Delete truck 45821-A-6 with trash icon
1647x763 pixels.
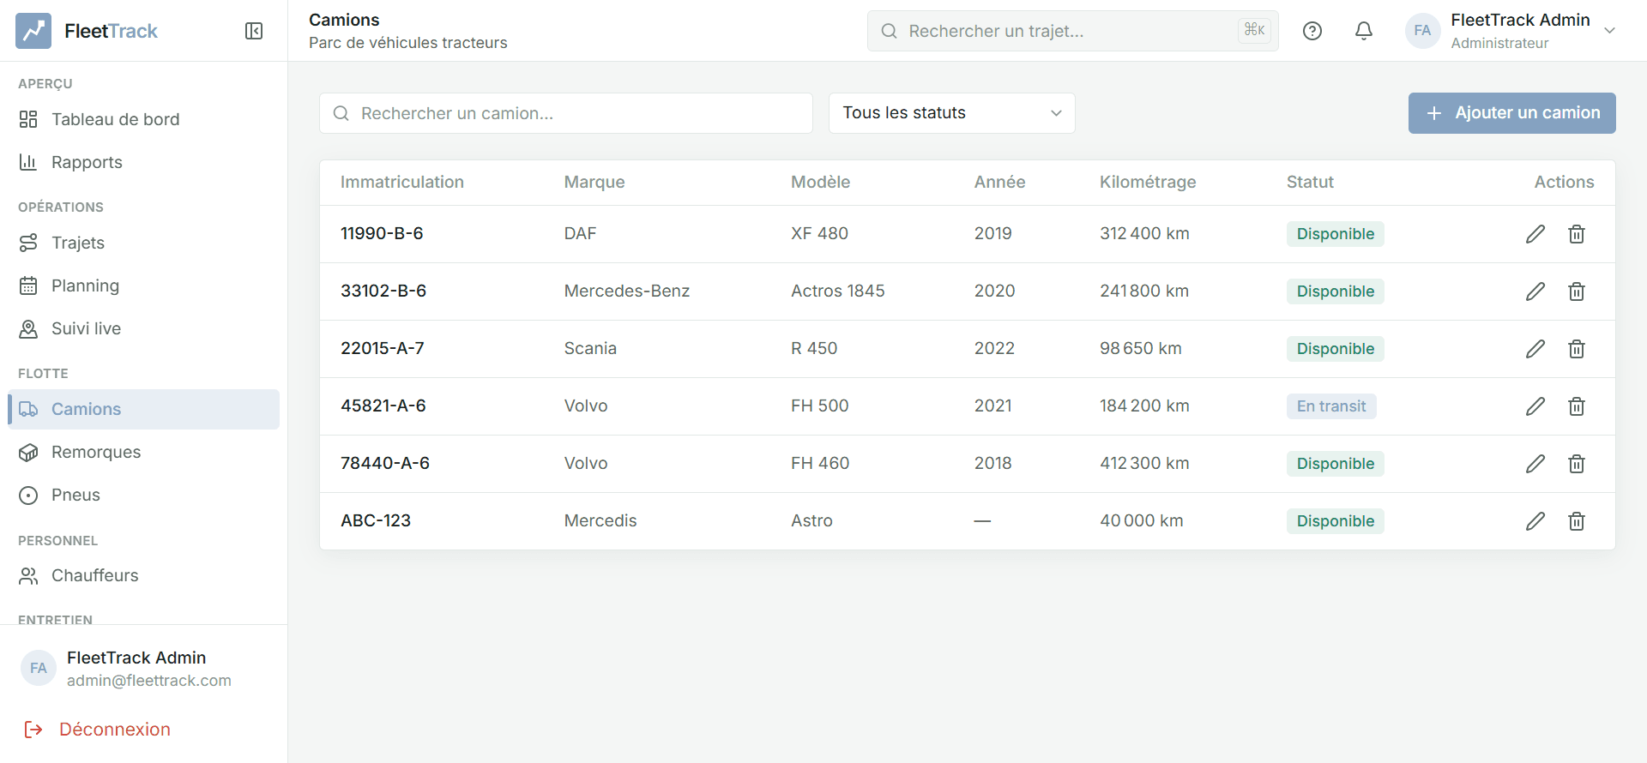coord(1577,406)
